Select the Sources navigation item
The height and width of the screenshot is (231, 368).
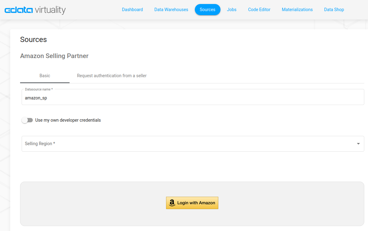coord(208,10)
